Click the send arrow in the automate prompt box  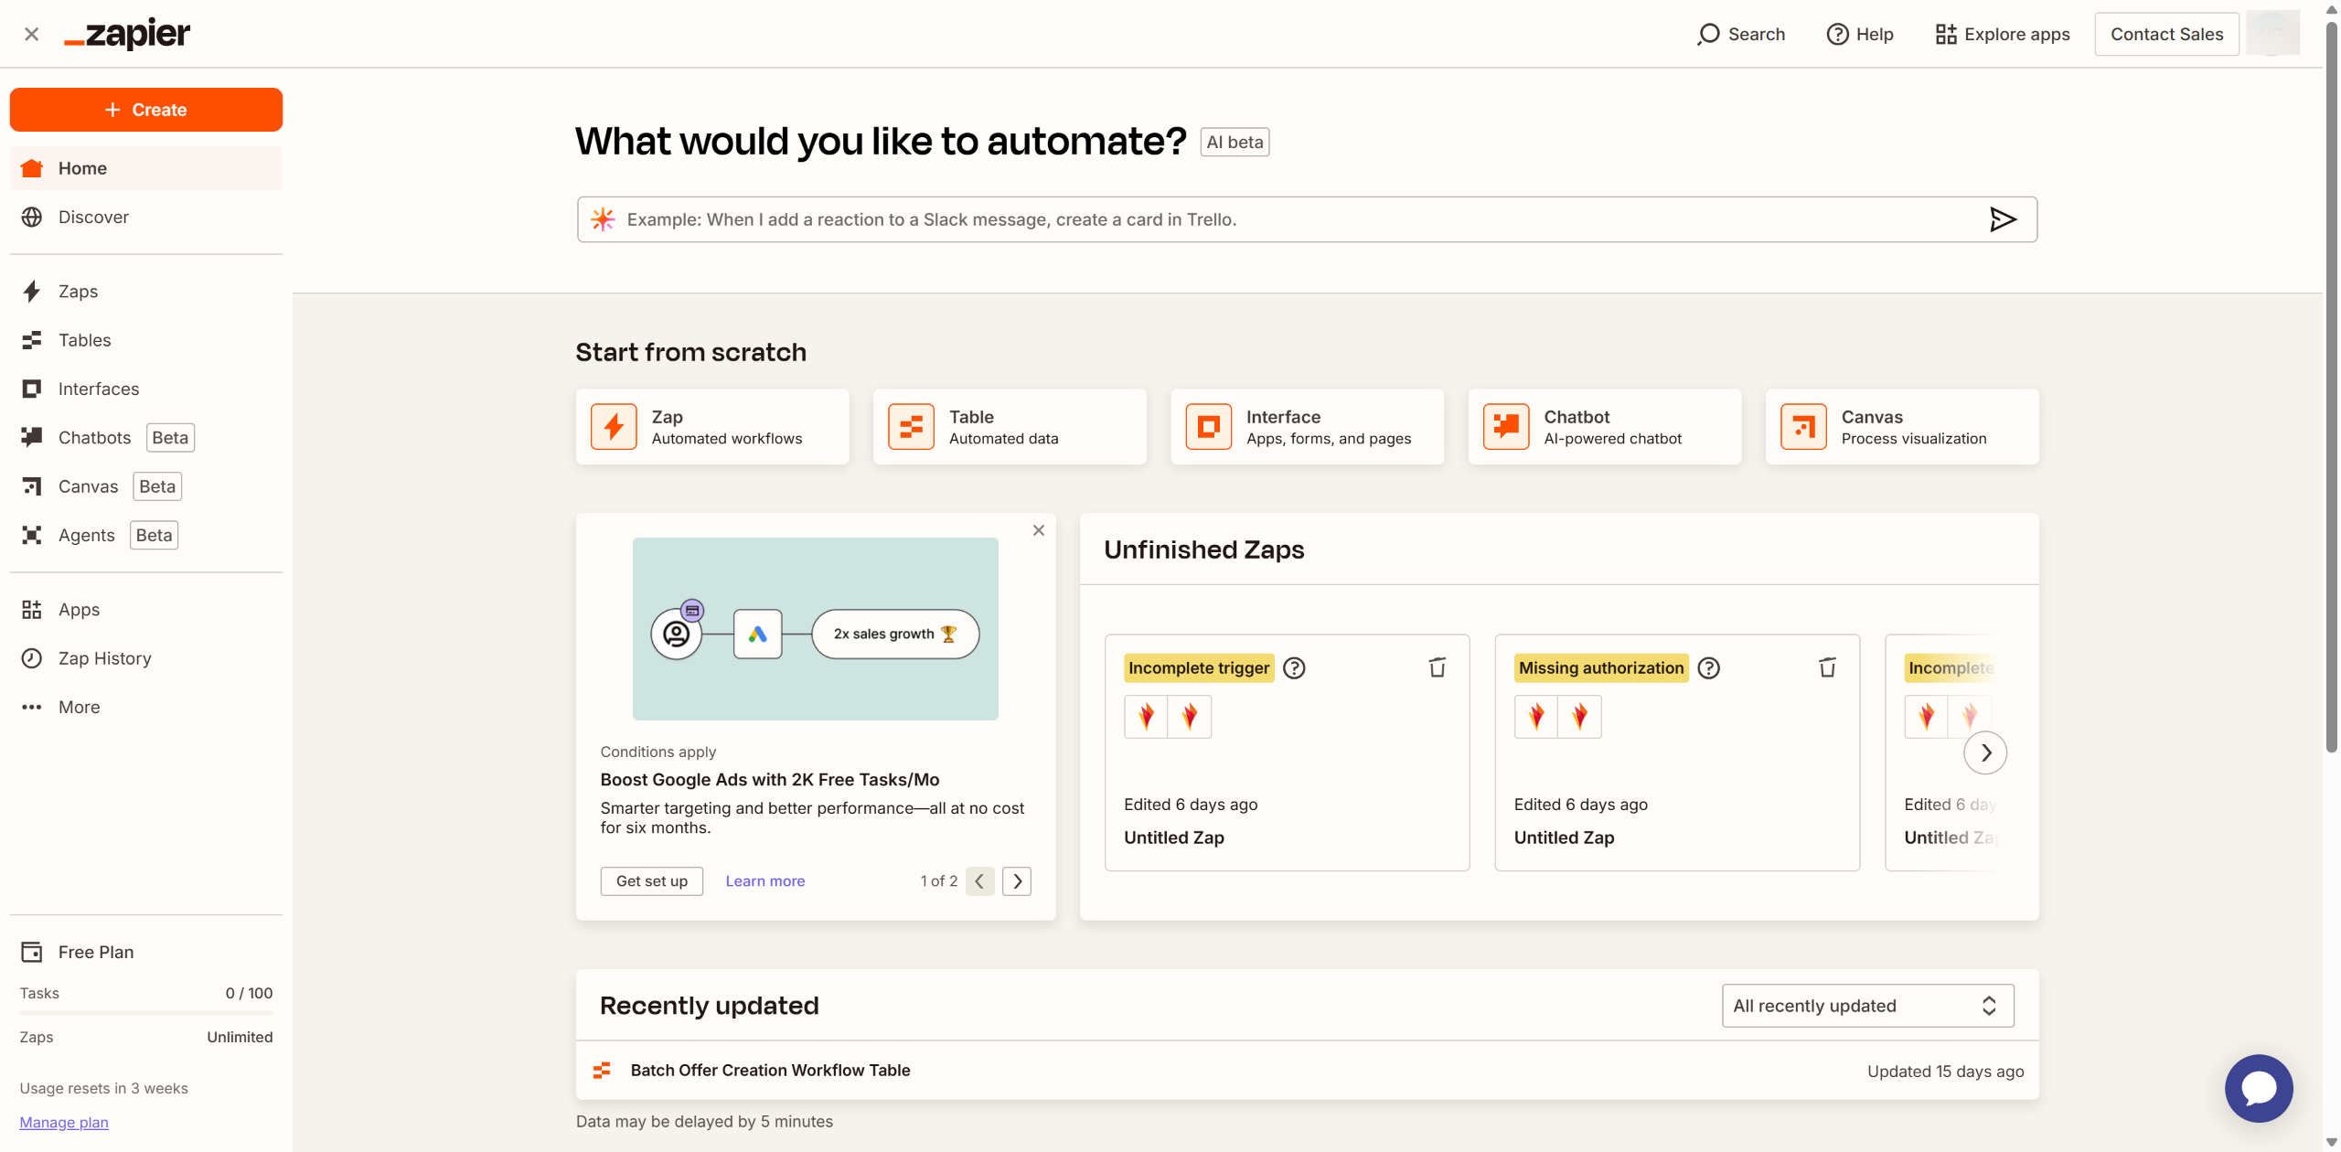pyautogui.click(x=2003, y=219)
